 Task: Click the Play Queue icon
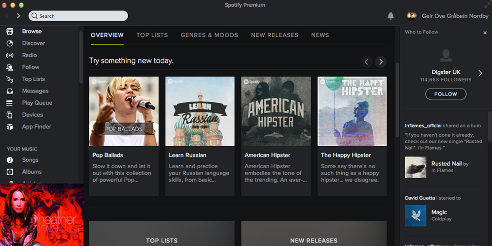tap(10, 103)
